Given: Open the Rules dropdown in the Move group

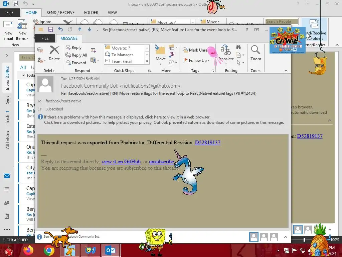Looking at the screenshot, I should point(173,48).
